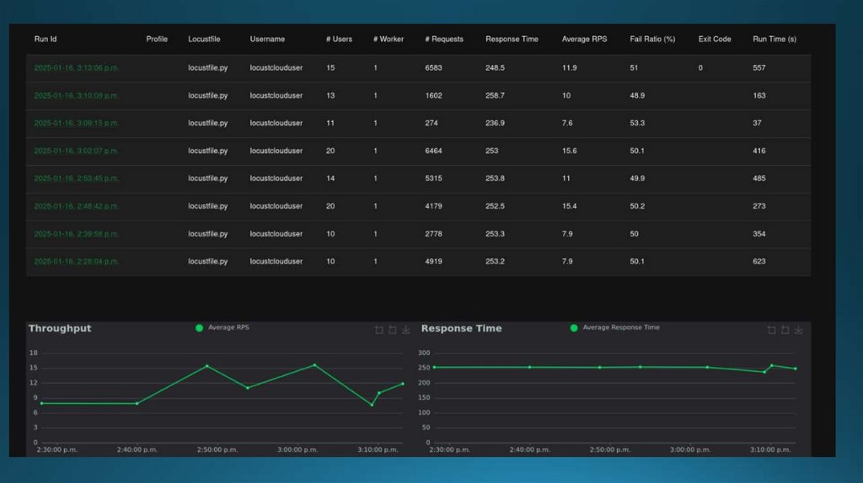
Task: Click the Response Time chart zoom icon
Action: click(772, 330)
